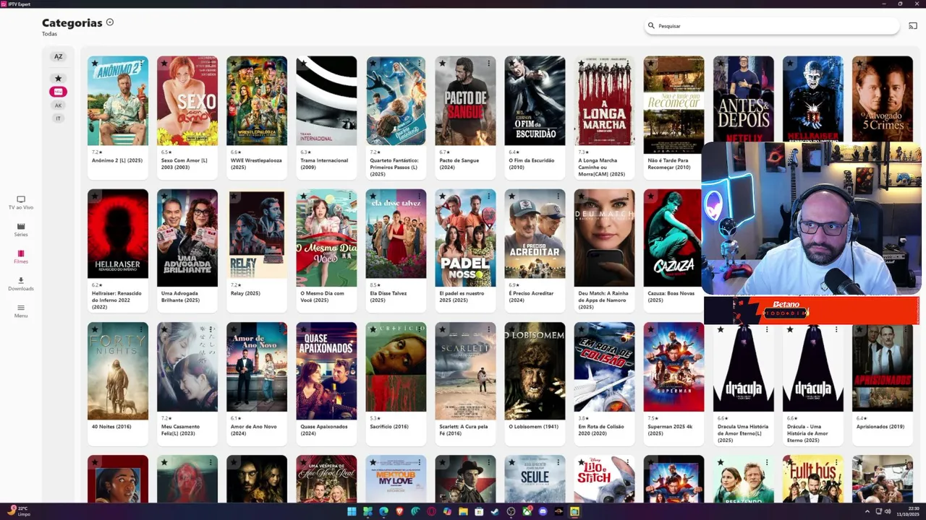Image resolution: width=926 pixels, height=520 pixels.
Task: Favorite Sexo Com Amor with its star
Action: 164,64
